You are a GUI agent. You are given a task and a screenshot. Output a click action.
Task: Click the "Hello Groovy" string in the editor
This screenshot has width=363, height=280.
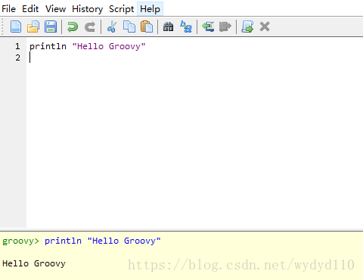point(109,46)
